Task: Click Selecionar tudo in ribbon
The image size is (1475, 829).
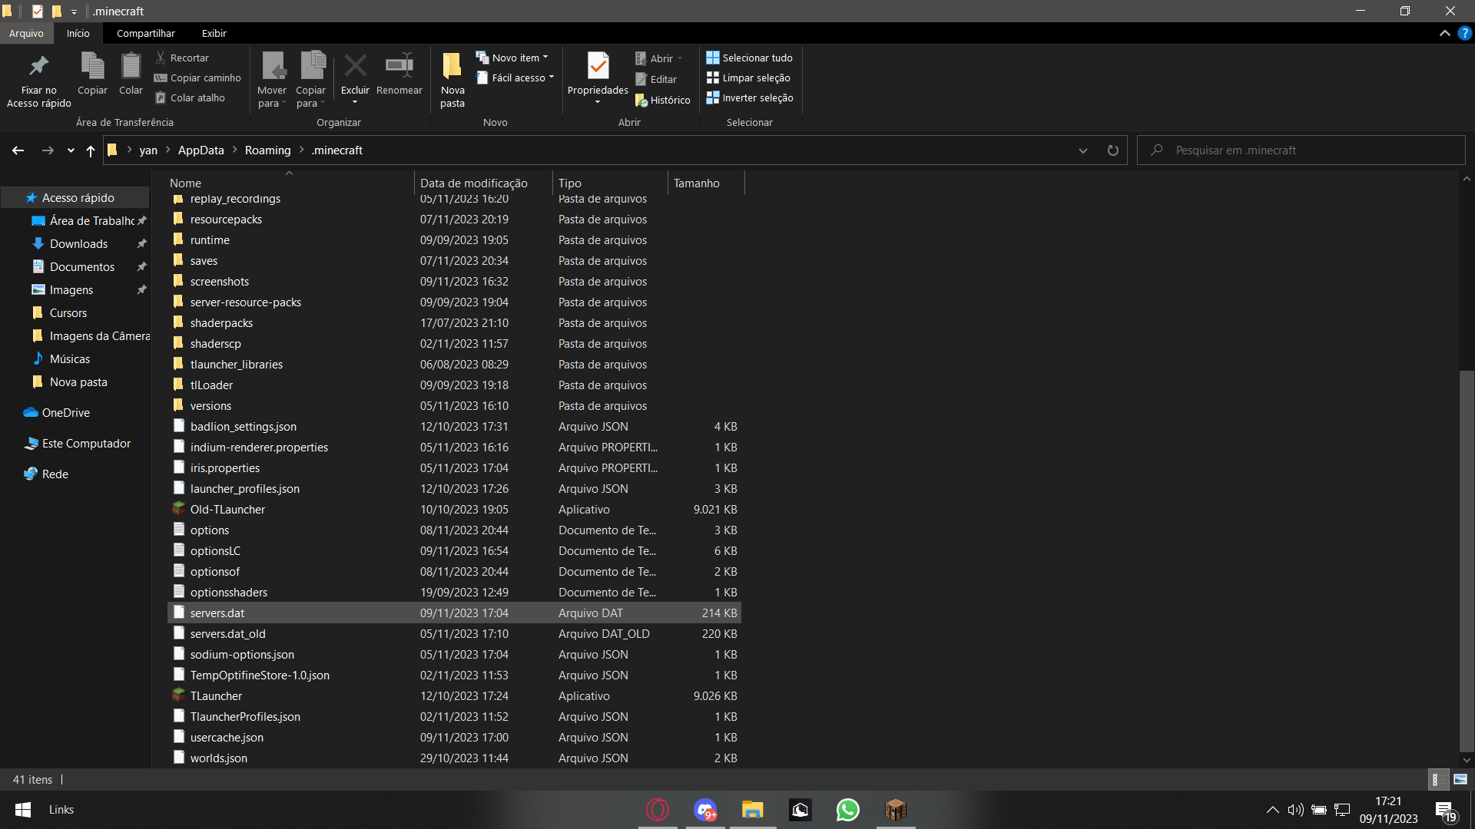Action: click(750, 58)
